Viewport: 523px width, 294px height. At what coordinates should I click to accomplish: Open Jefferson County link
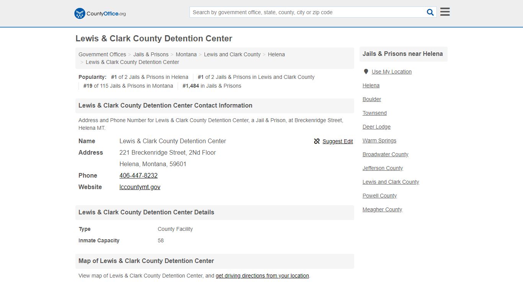click(383, 168)
